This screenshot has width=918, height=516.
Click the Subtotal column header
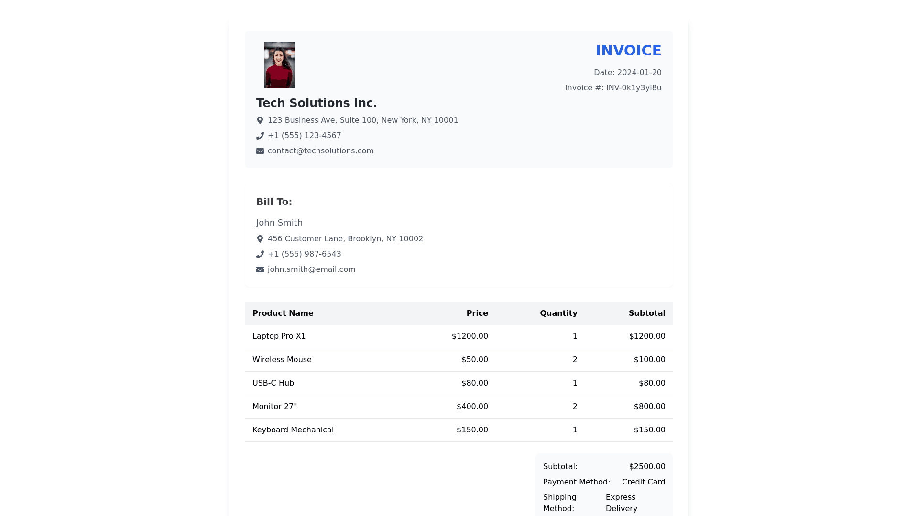pyautogui.click(x=646, y=313)
